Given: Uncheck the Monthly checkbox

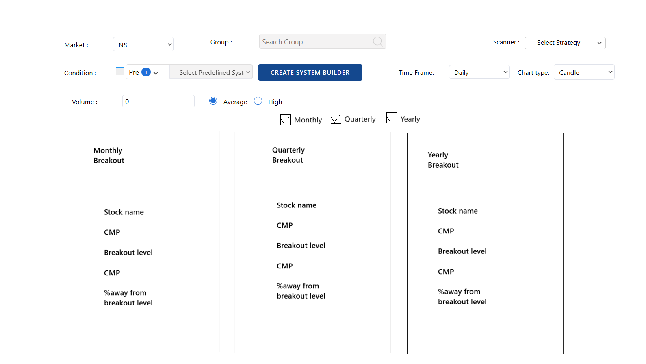Looking at the screenshot, I should (286, 120).
